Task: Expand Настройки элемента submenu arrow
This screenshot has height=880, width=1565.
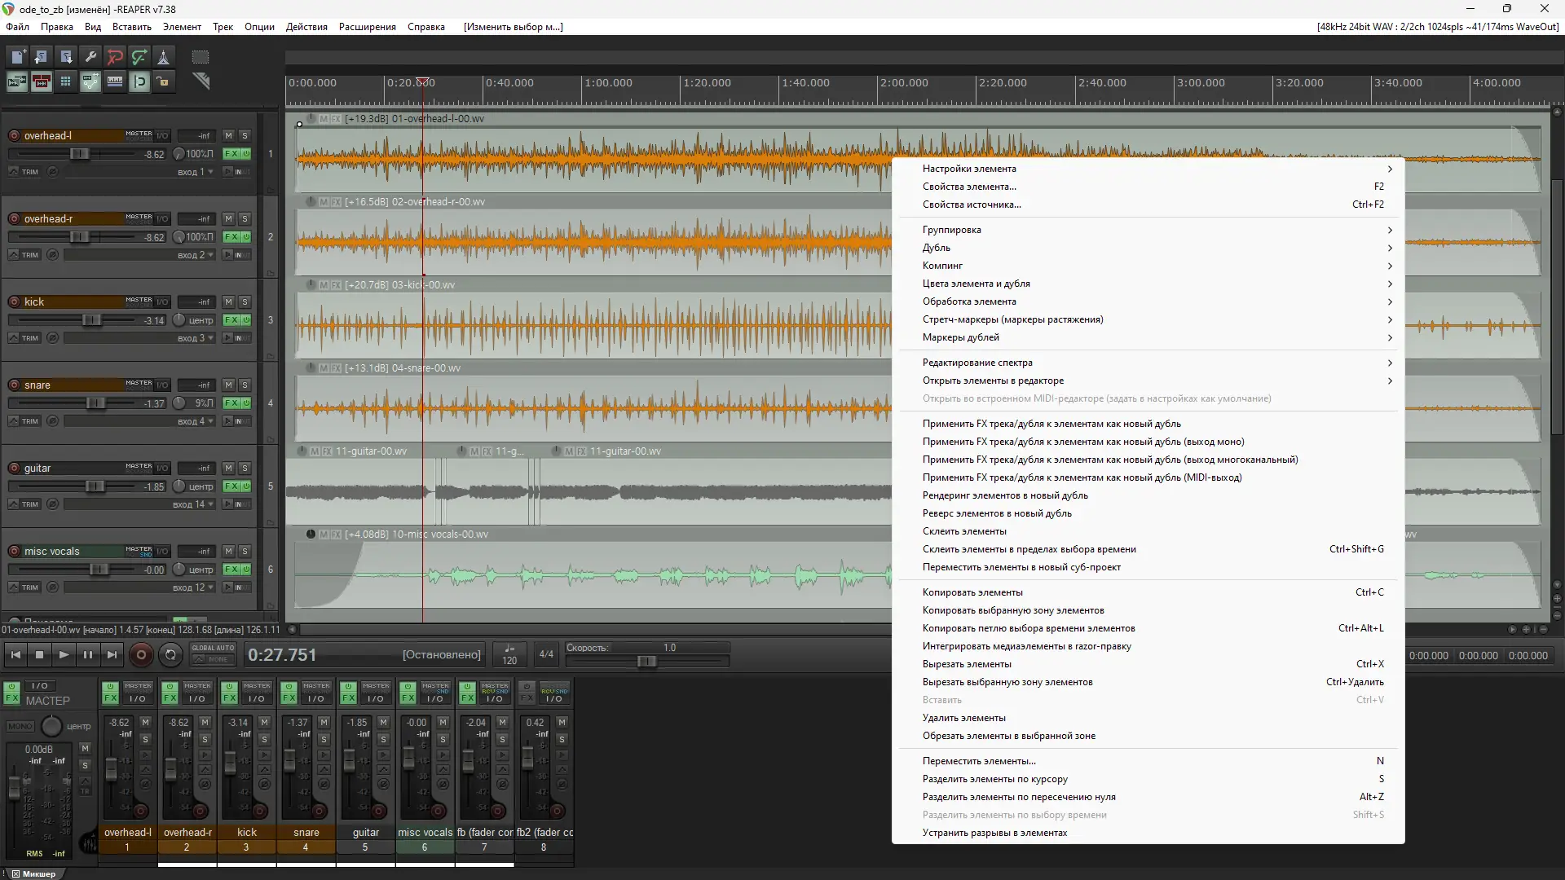Action: (x=1389, y=169)
